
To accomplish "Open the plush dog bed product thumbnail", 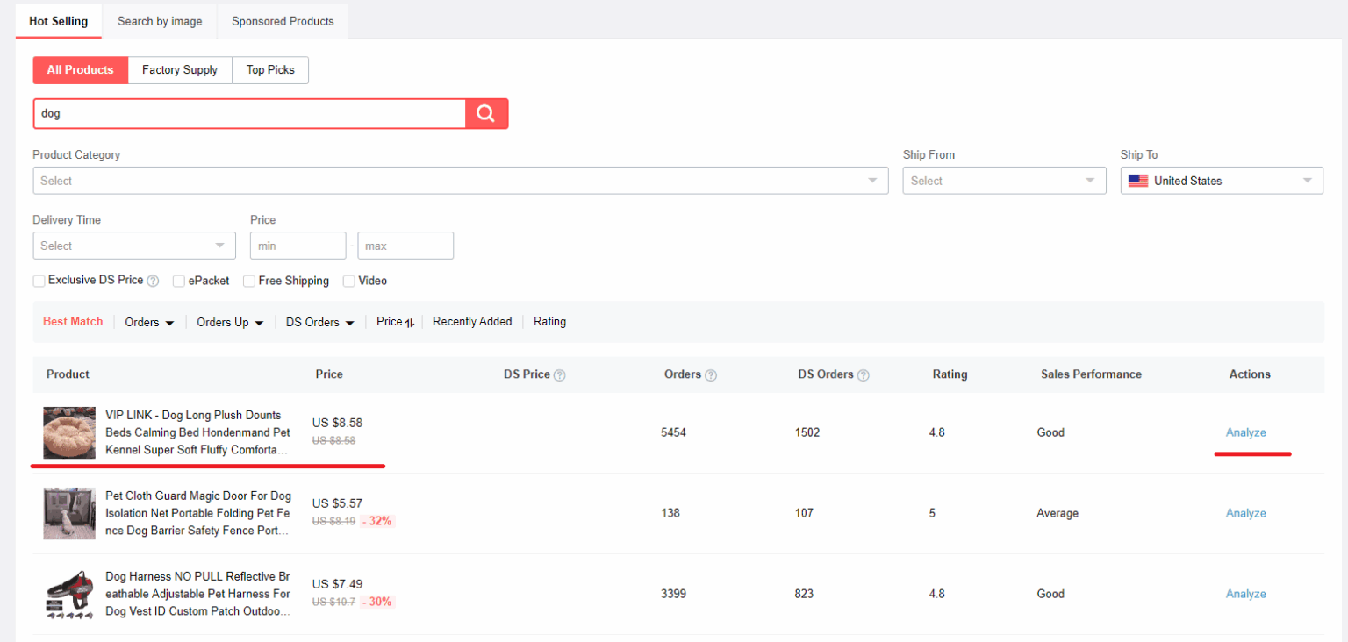I will (69, 432).
